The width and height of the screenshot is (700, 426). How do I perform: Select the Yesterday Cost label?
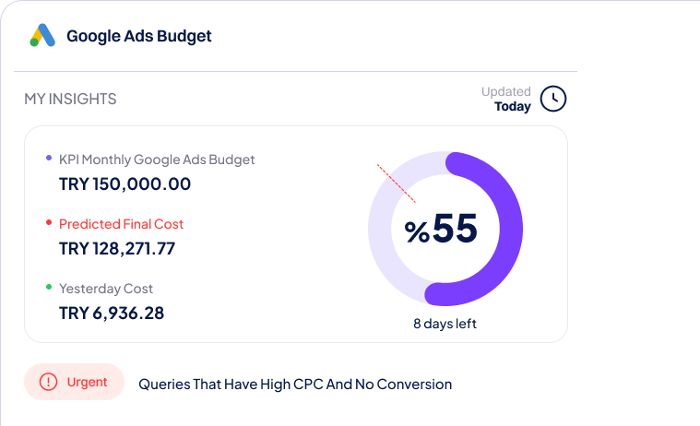106,289
